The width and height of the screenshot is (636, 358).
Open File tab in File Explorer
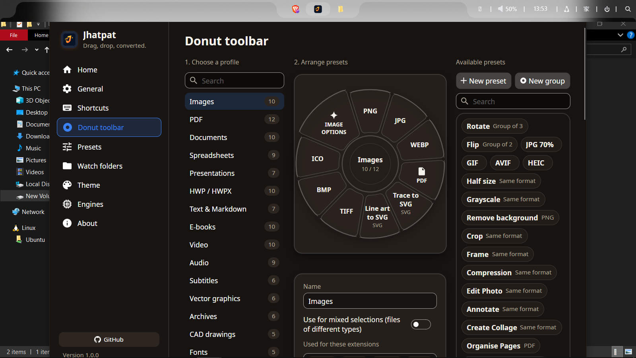coord(14,35)
